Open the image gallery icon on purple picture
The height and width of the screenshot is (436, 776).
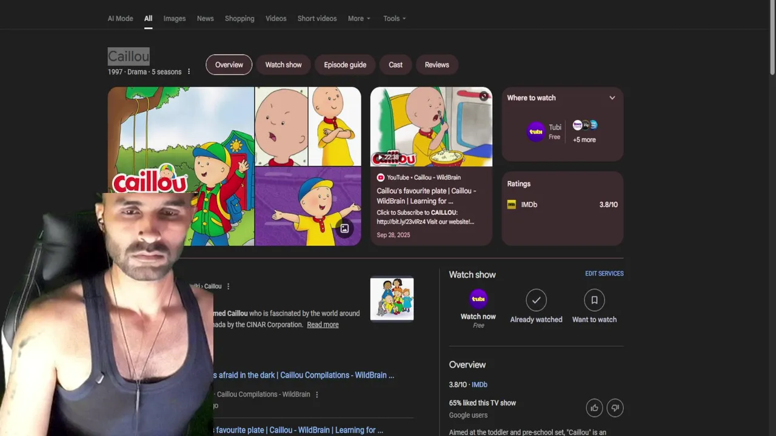344,228
